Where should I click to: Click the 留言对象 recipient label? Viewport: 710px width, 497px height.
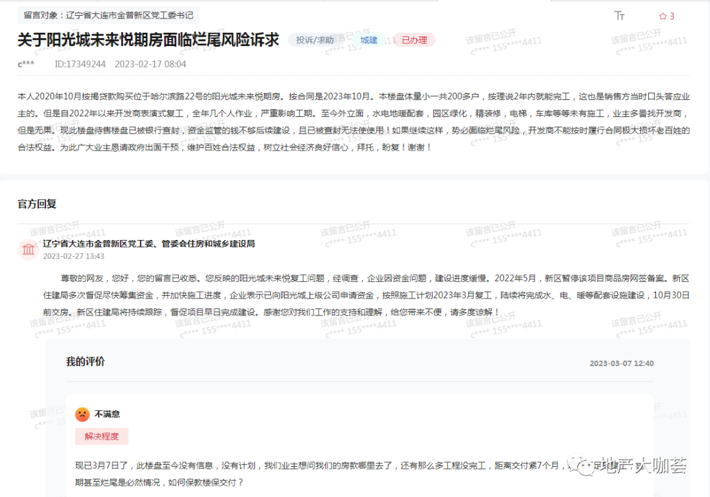point(108,15)
